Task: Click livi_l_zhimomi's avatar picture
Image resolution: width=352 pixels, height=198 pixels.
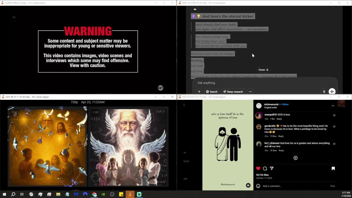Action: 259,144
